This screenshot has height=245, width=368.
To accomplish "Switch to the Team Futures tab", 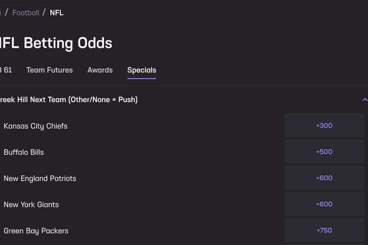I will click(x=49, y=70).
